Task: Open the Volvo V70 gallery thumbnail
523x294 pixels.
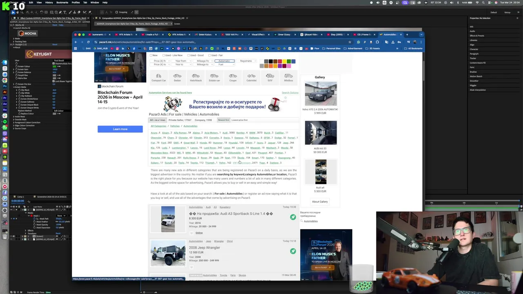Action: tap(321, 94)
